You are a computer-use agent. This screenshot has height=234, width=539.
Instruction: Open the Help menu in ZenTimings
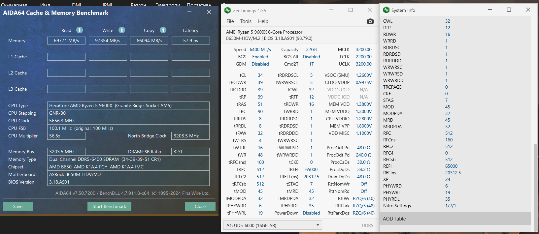(263, 21)
